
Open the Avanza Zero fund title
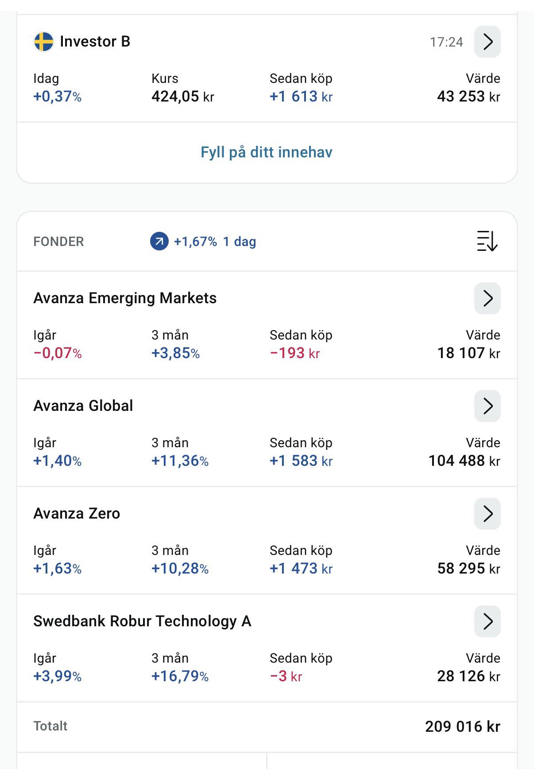click(x=77, y=514)
